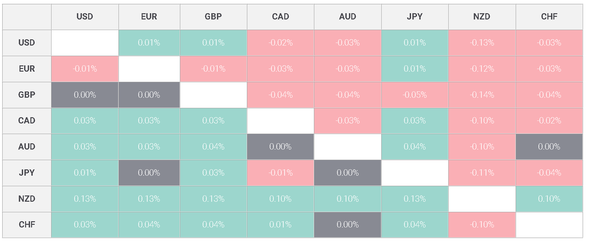Select the -0.13% cell in USD row

pos(482,43)
